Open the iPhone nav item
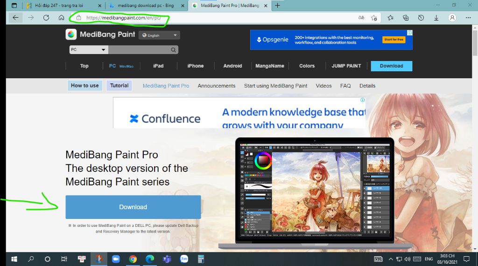 tap(196, 66)
